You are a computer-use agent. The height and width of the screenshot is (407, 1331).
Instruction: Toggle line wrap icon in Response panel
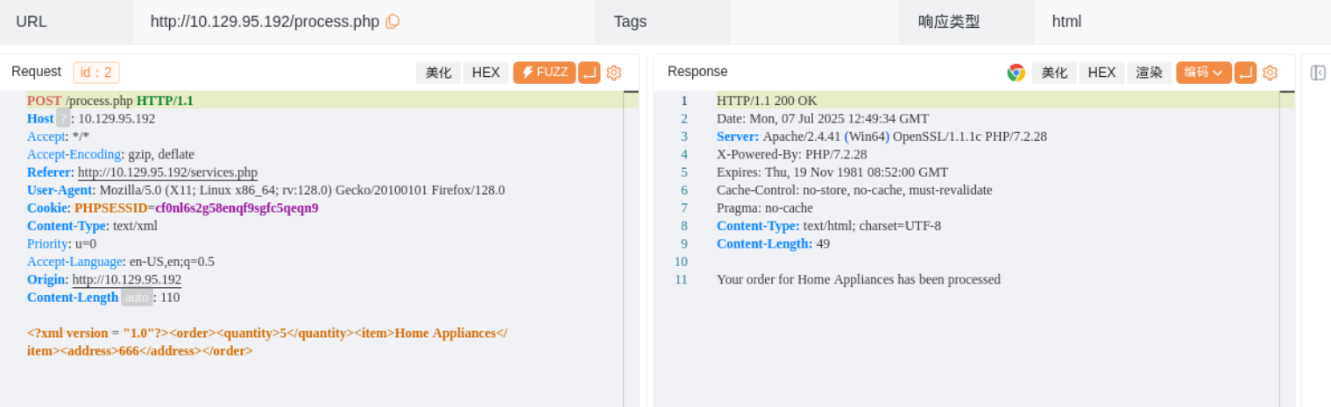1245,73
